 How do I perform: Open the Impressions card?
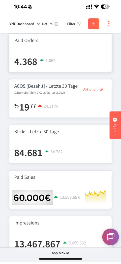(x=60, y=232)
